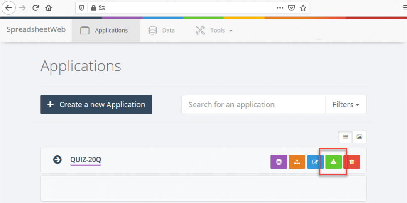Click the green download button for QUIZ-20Q

click(333, 162)
